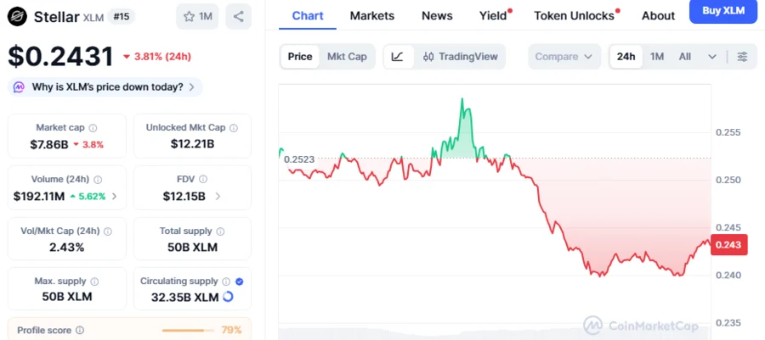Click the Buy XLM button

722,11
